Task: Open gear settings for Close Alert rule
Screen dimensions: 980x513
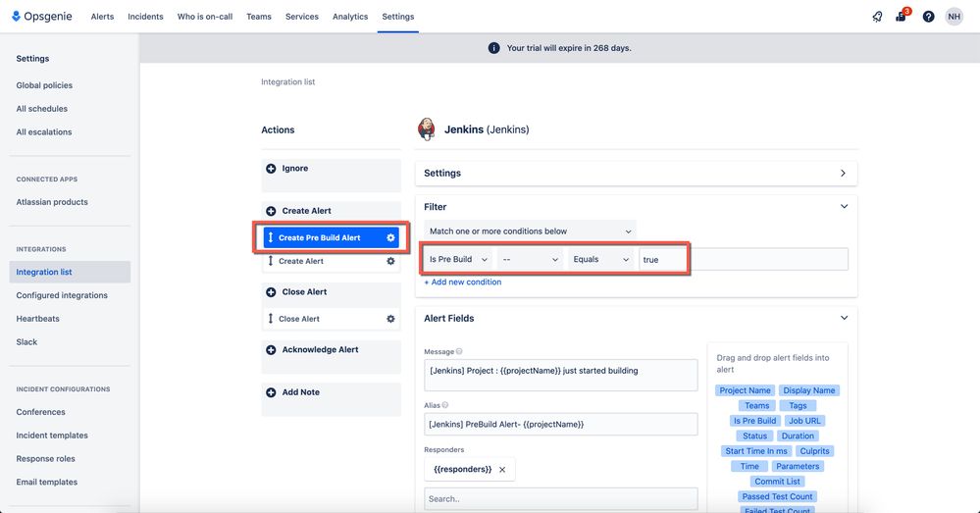Action: [390, 318]
